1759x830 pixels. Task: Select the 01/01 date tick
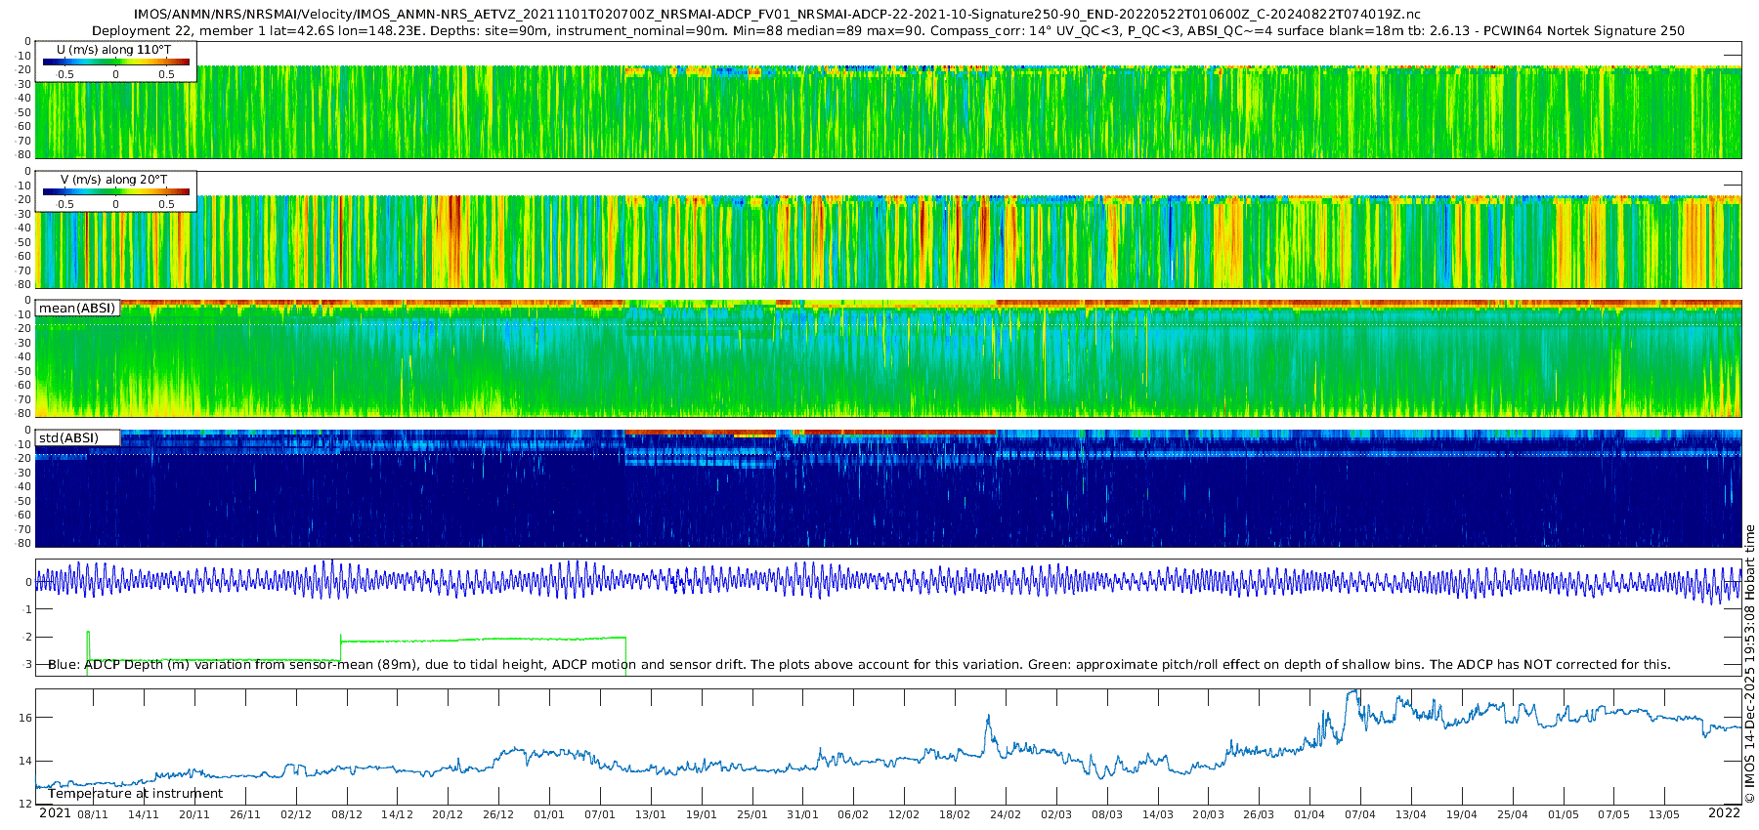click(x=549, y=814)
